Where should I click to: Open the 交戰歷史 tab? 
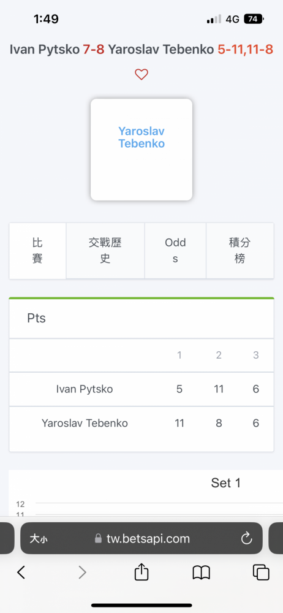(x=105, y=251)
